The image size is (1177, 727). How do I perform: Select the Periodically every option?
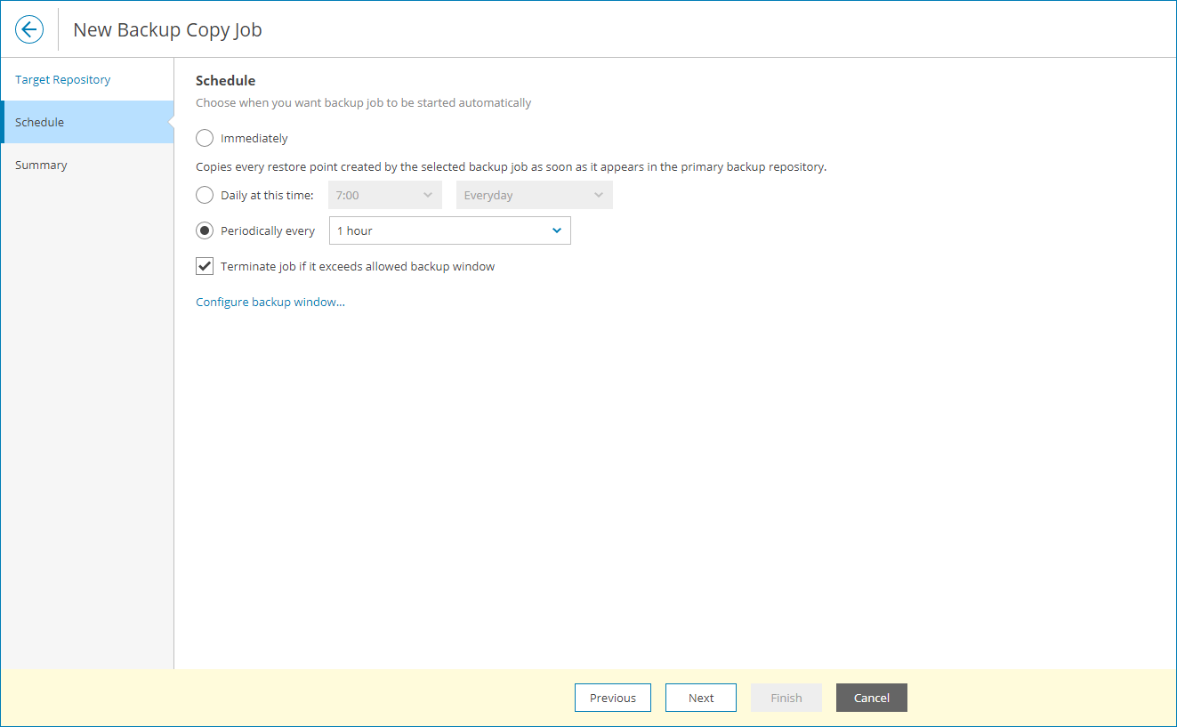205,230
